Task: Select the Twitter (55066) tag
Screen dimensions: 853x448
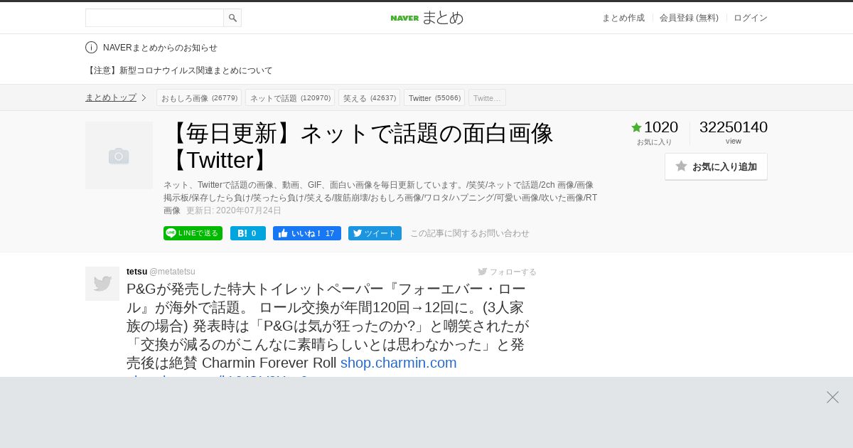Action: pyautogui.click(x=434, y=97)
